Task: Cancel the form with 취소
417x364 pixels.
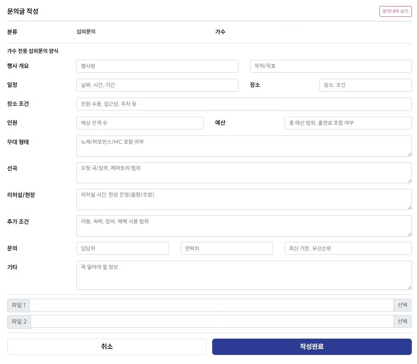Action: click(x=107, y=346)
